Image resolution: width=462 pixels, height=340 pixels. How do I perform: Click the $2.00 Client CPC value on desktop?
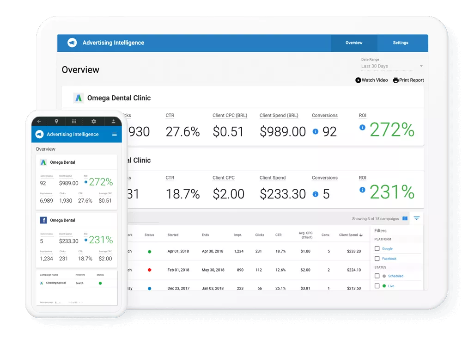(x=229, y=194)
